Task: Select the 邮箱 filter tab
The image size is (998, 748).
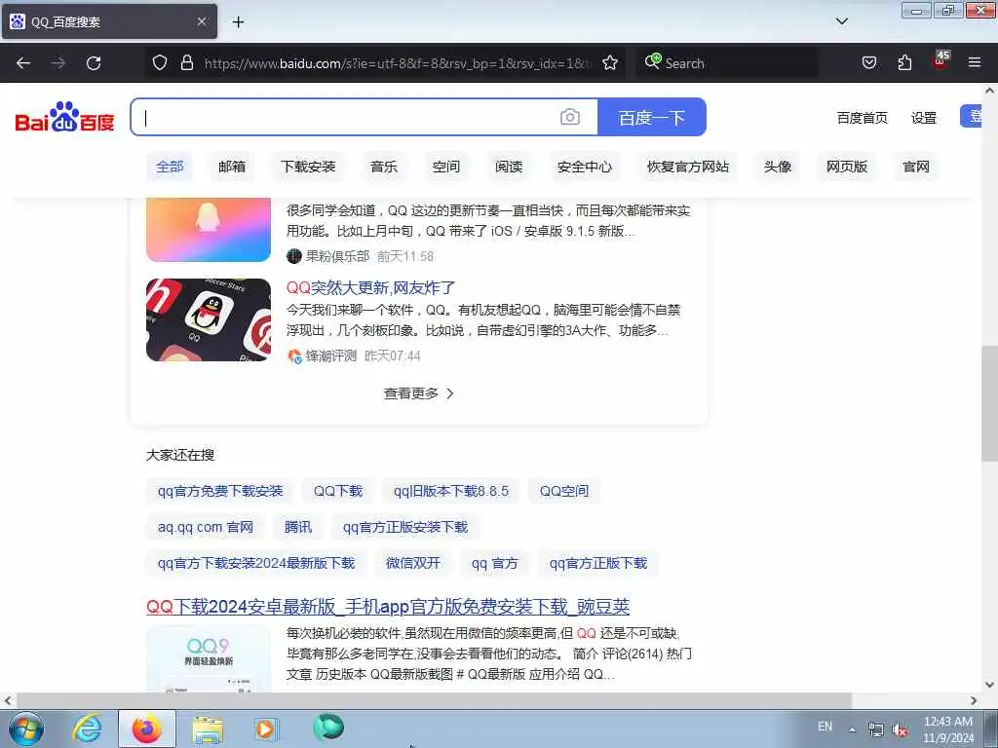Action: click(232, 167)
